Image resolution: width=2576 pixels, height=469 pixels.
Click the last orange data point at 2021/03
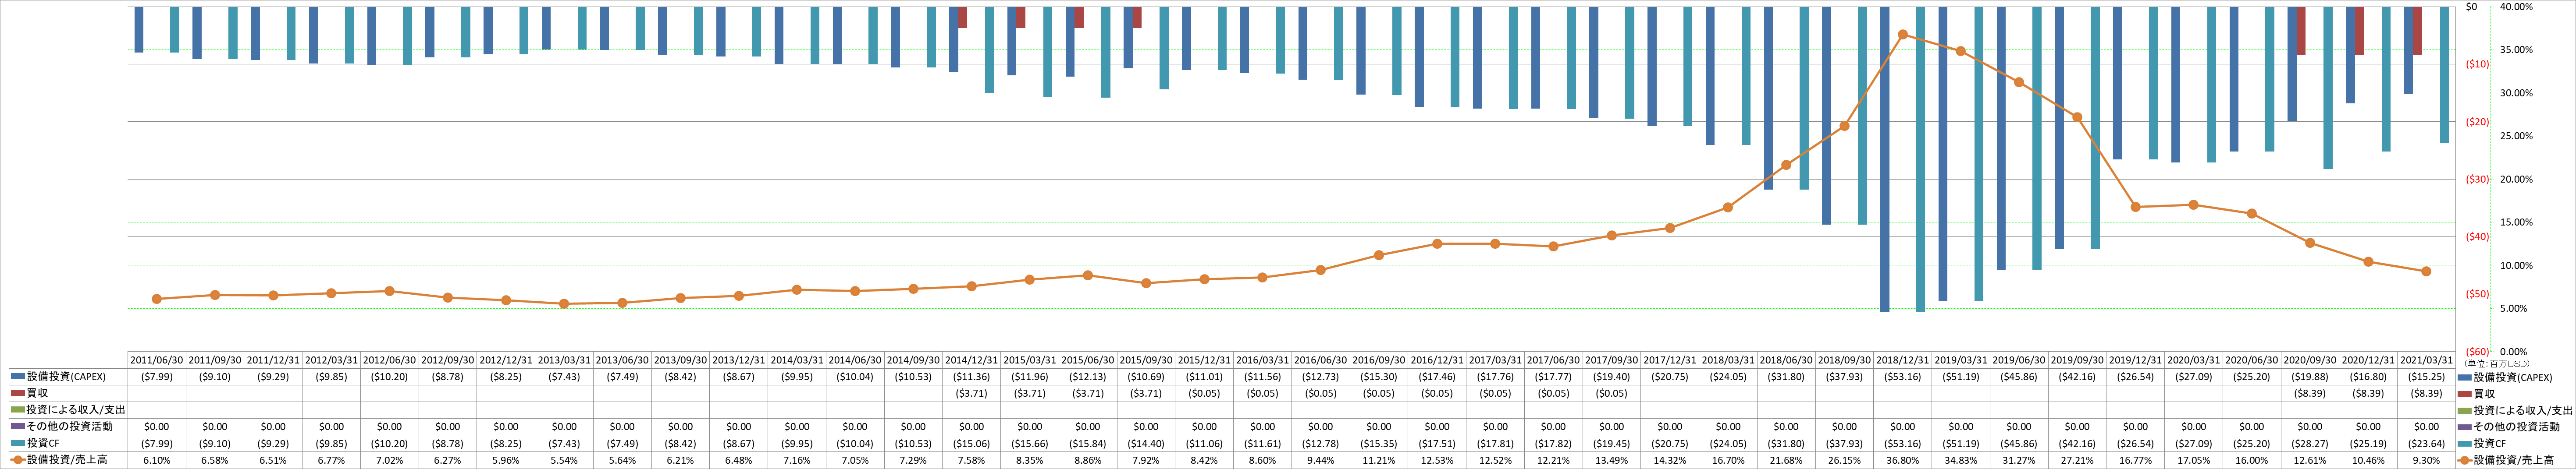(2426, 272)
